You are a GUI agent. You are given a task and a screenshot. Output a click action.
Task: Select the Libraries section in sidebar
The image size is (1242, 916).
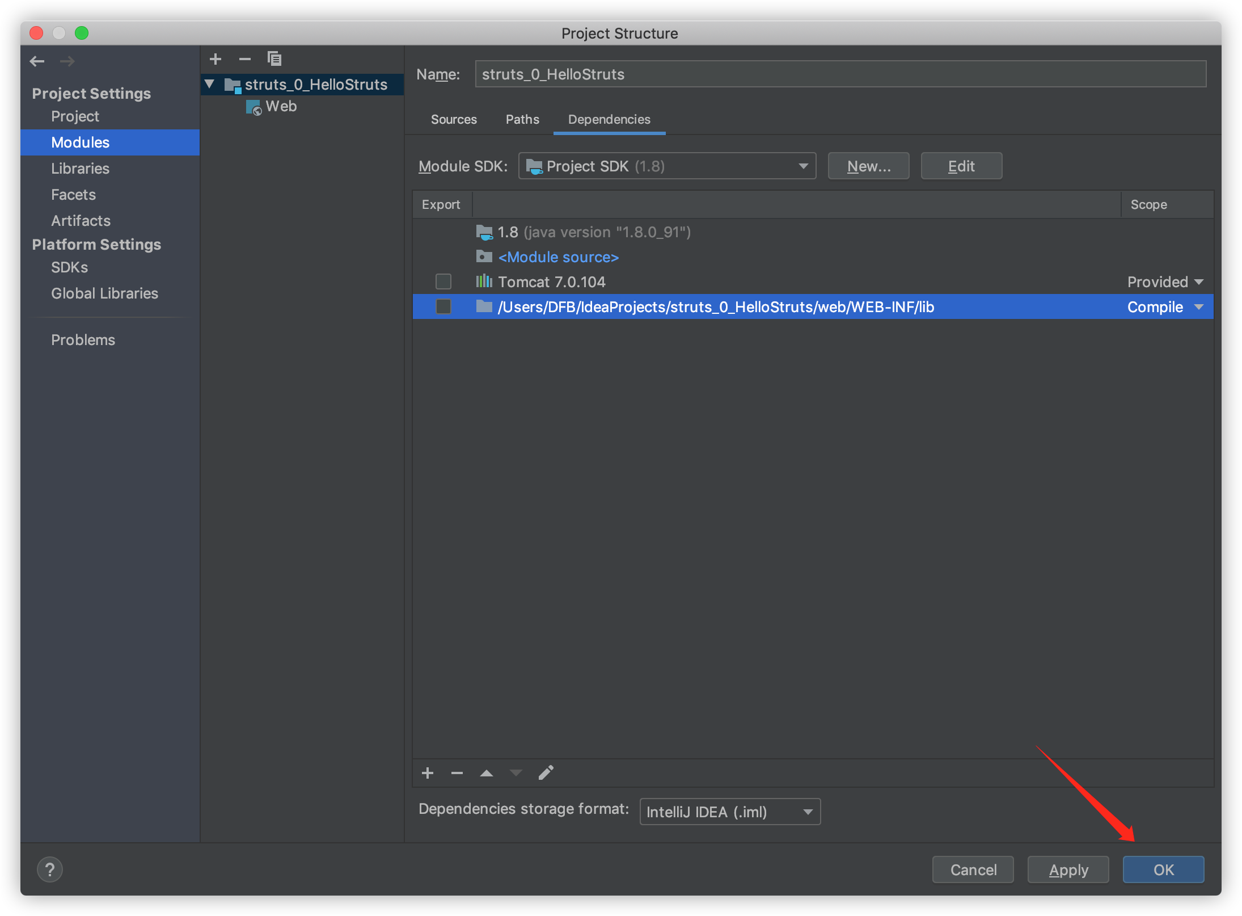point(80,168)
